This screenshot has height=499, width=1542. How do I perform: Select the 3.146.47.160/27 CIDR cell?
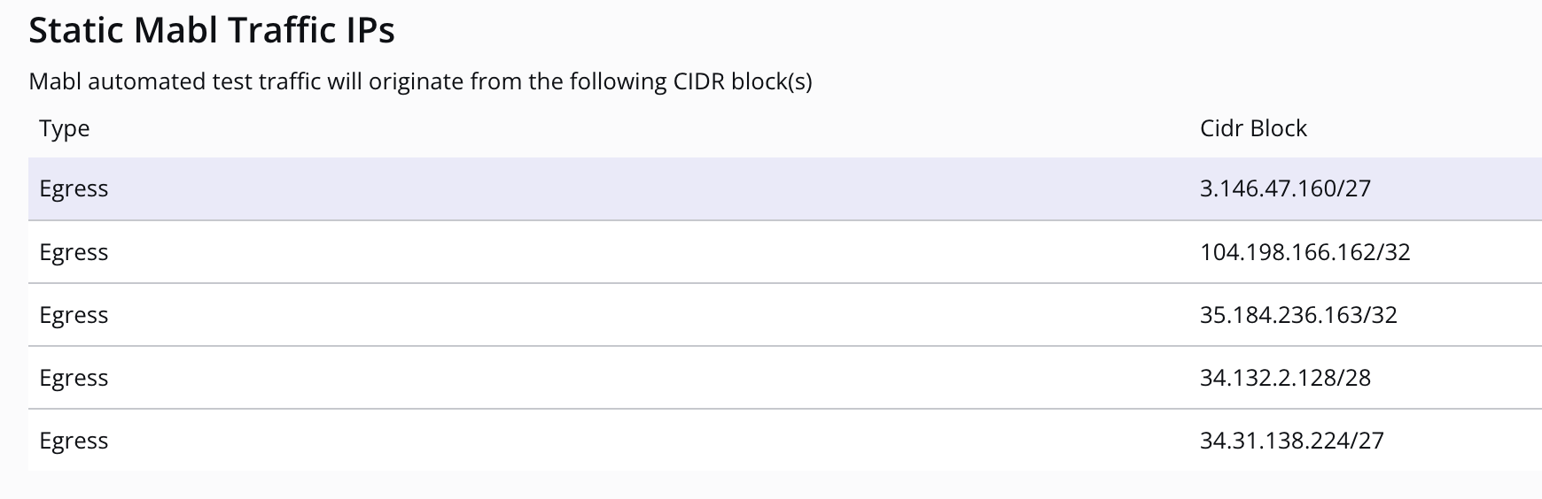click(1285, 188)
